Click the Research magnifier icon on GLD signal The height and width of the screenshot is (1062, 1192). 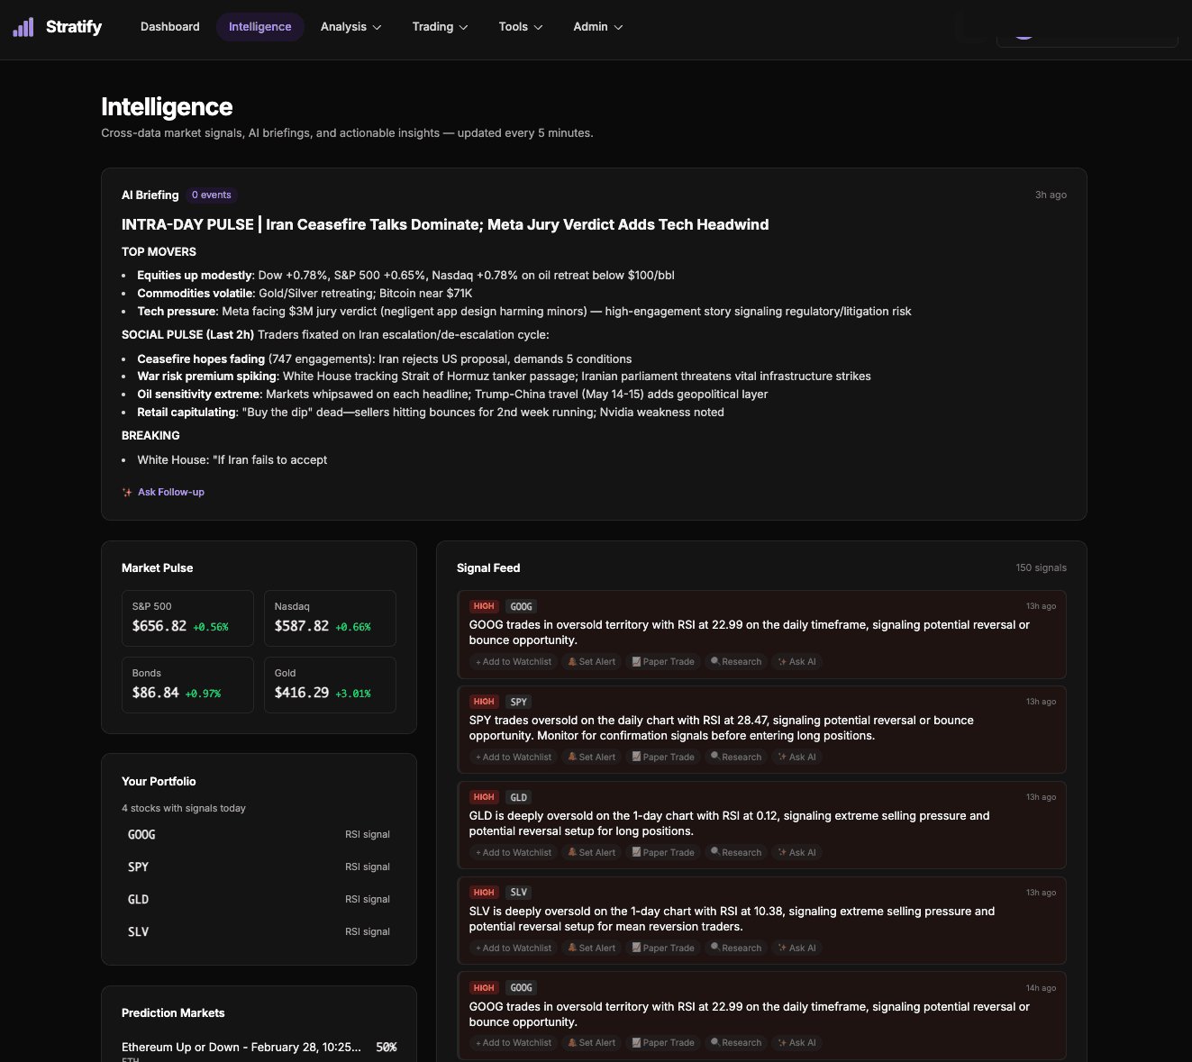click(714, 852)
